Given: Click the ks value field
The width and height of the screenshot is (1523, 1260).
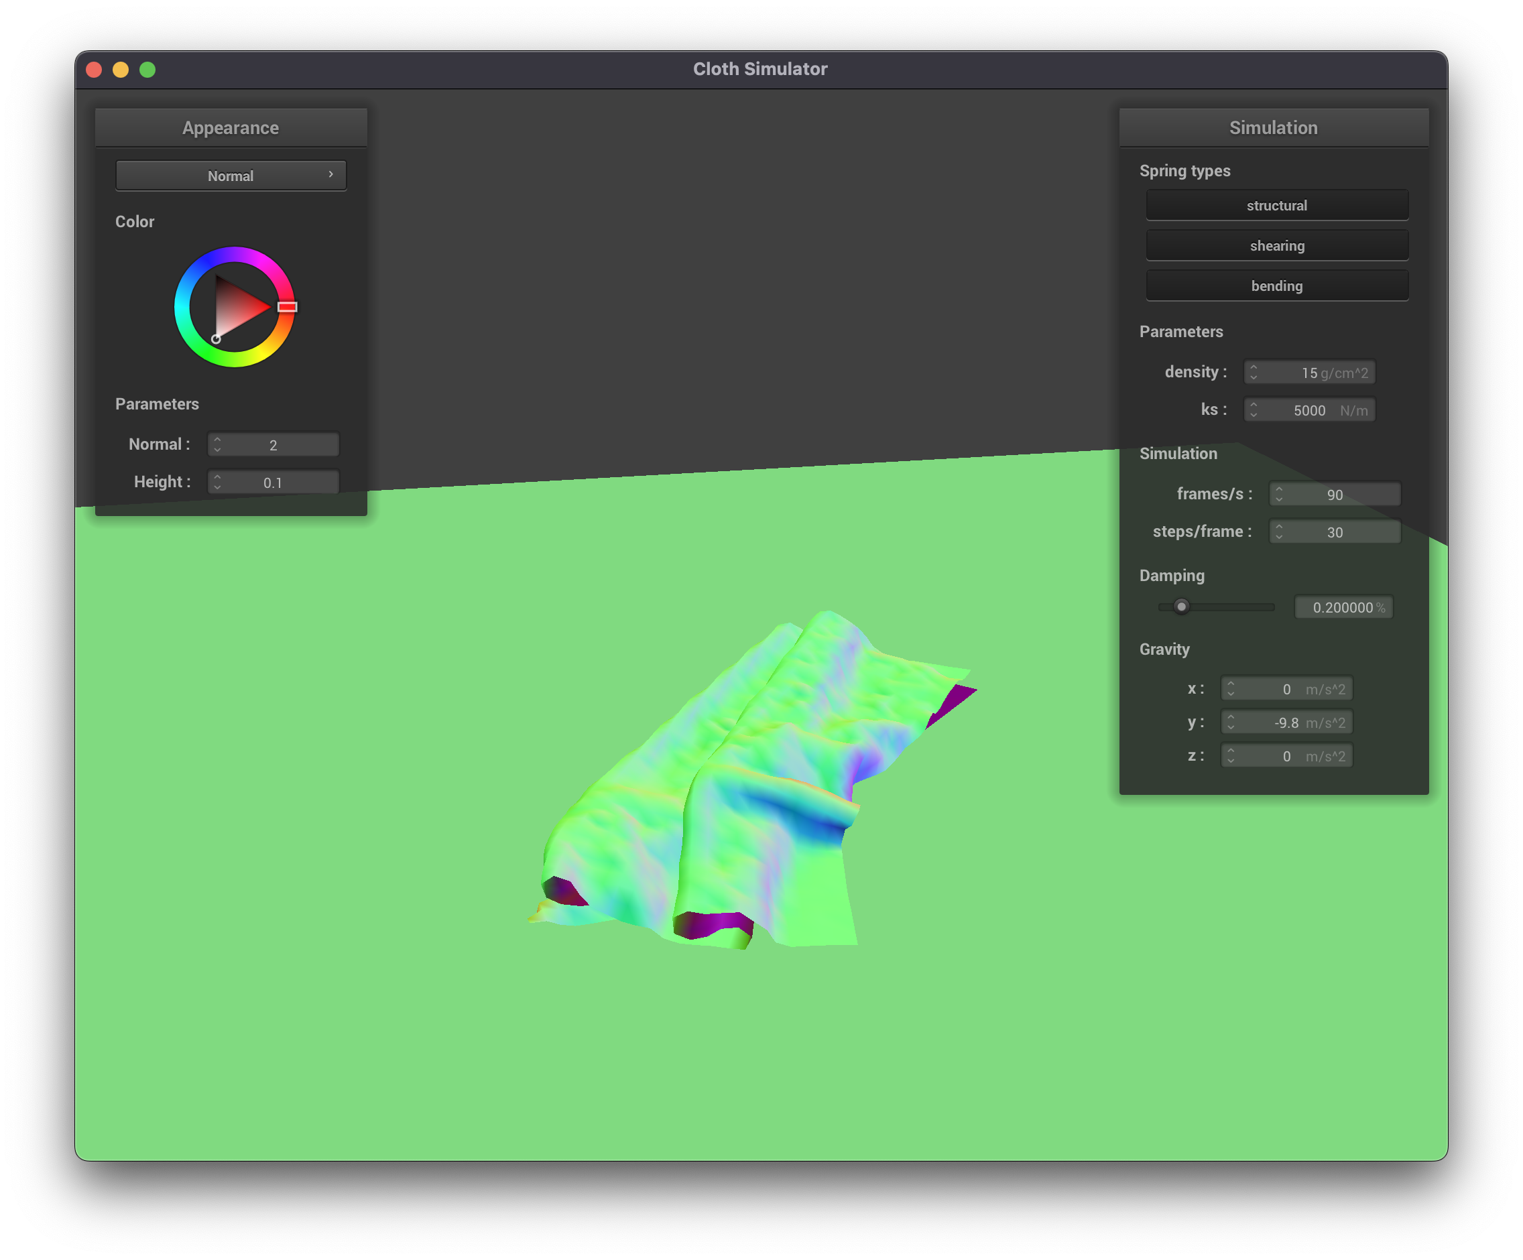Looking at the screenshot, I should tap(1309, 410).
